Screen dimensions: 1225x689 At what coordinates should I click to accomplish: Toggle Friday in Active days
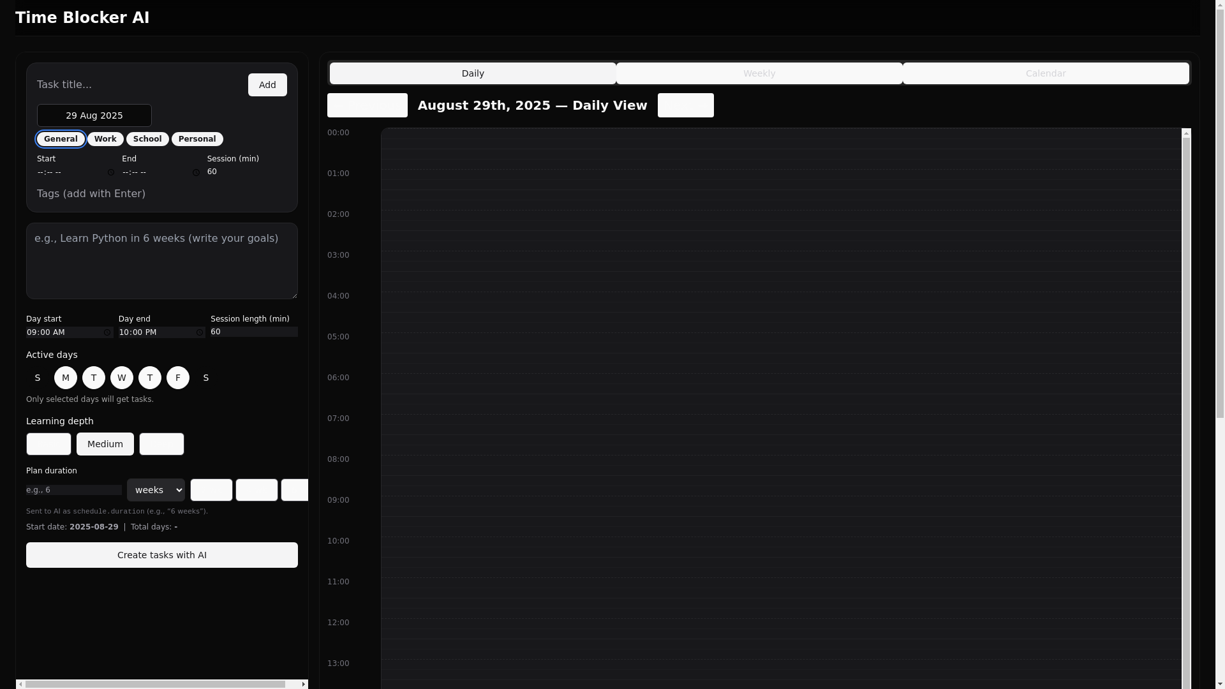point(178,378)
